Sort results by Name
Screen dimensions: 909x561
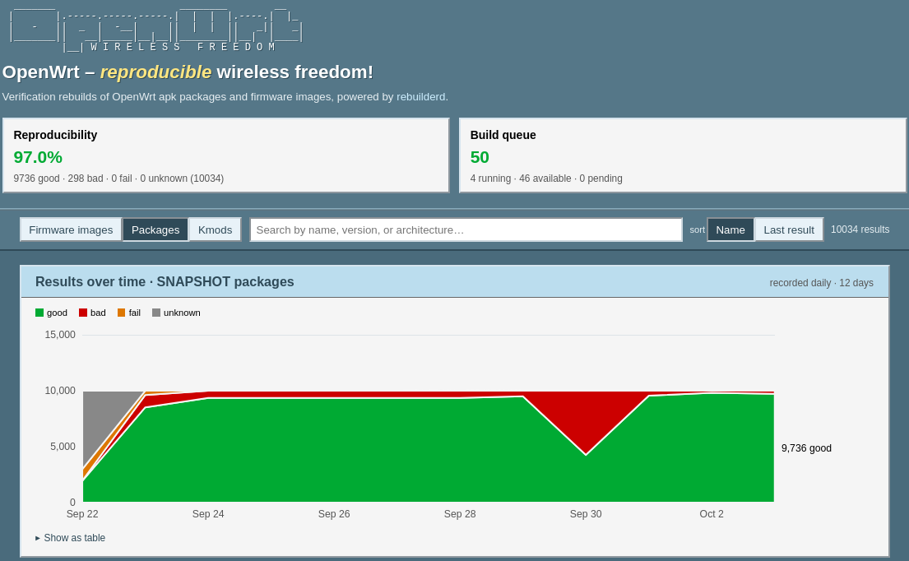tap(730, 230)
